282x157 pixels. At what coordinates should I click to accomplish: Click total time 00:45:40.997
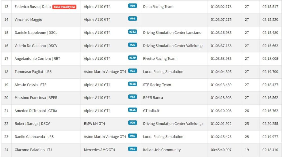point(221,150)
